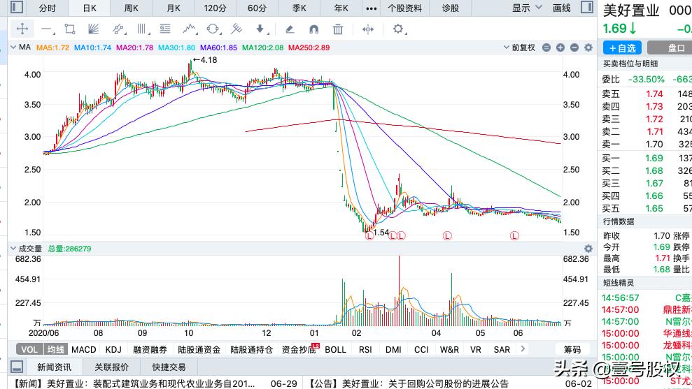
Task: Switch indicator to W&R
Action: click(449, 349)
